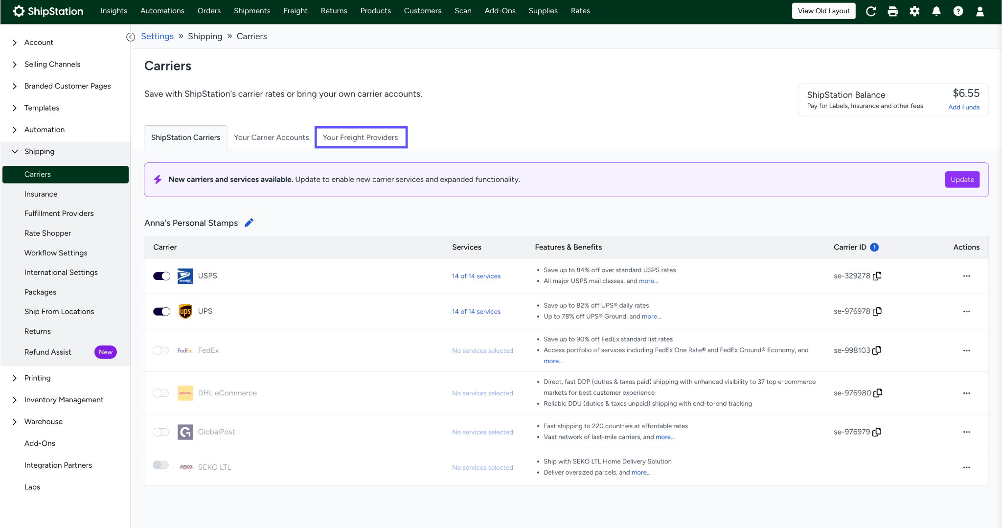Open actions menu for GlobalPost row
Screen dimensions: 1002x528
tap(966, 432)
